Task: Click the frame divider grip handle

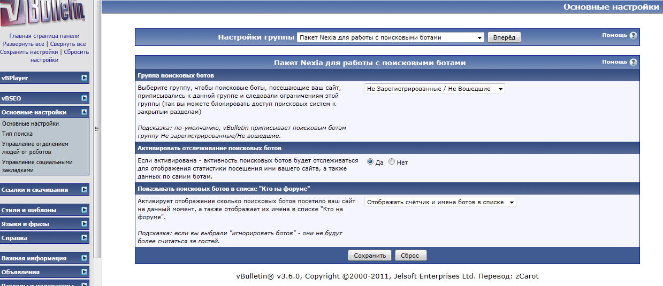Action: pos(97,128)
